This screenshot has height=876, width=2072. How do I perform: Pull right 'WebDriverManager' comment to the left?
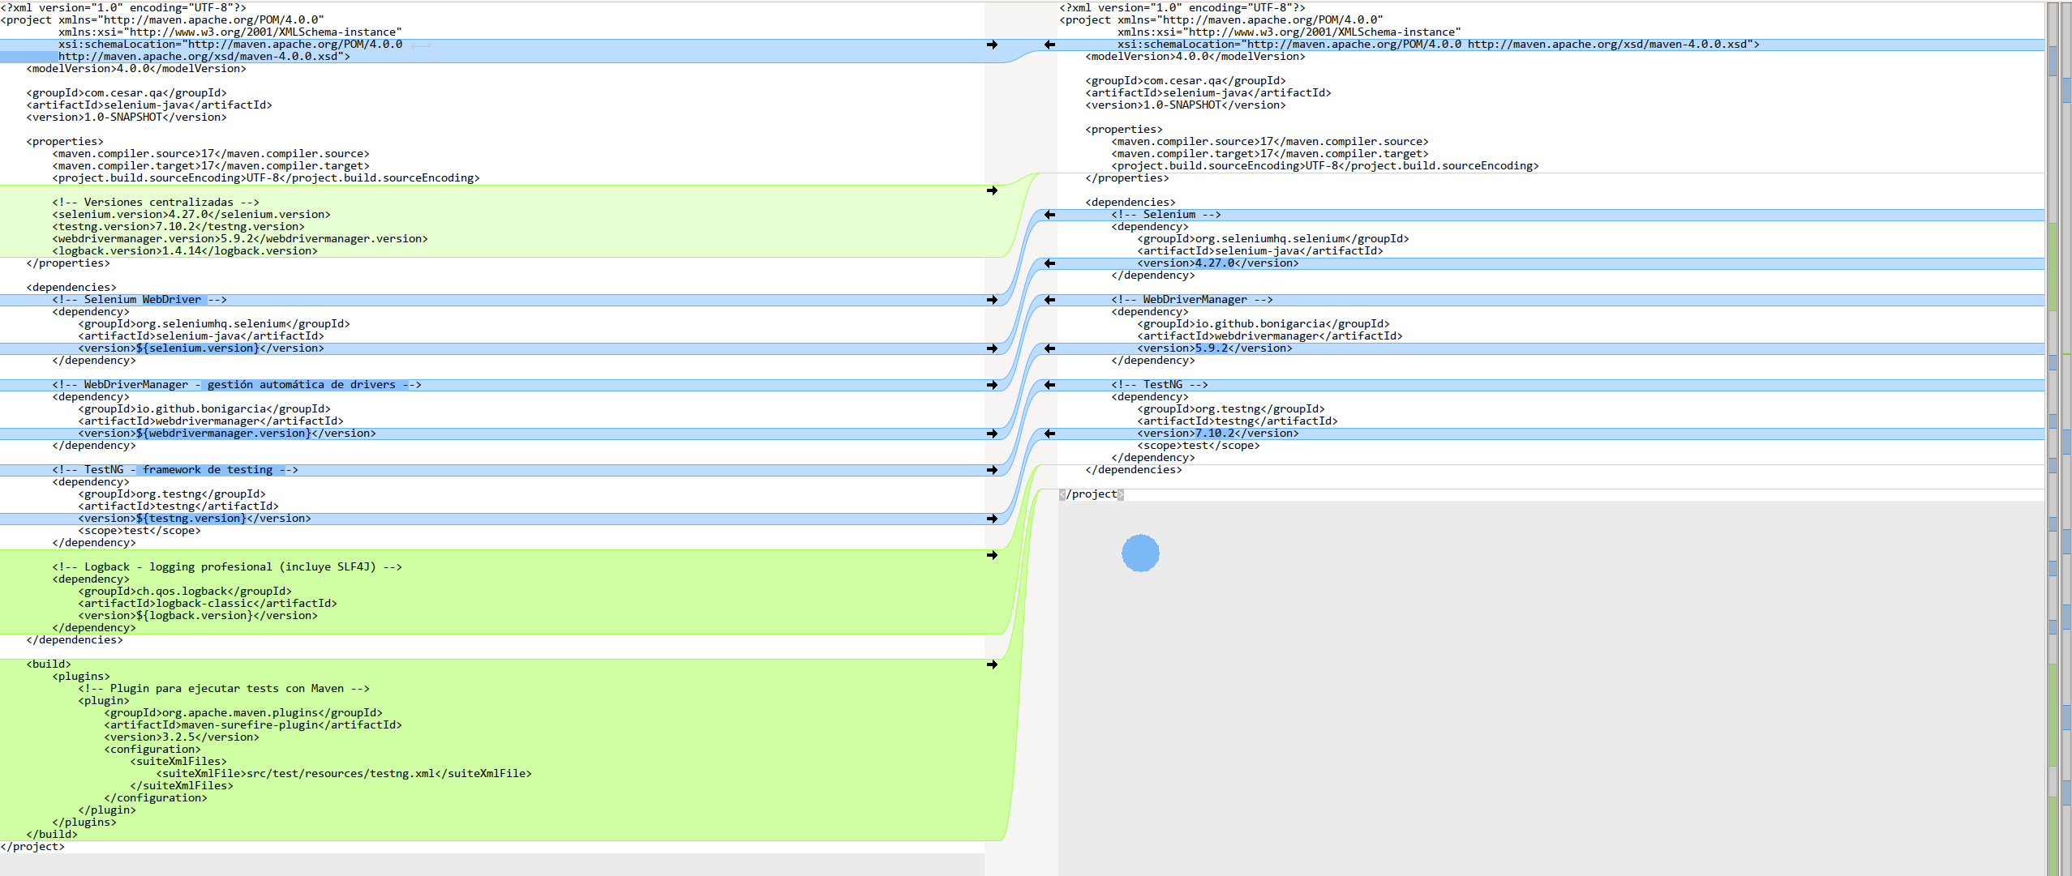pyautogui.click(x=1049, y=300)
